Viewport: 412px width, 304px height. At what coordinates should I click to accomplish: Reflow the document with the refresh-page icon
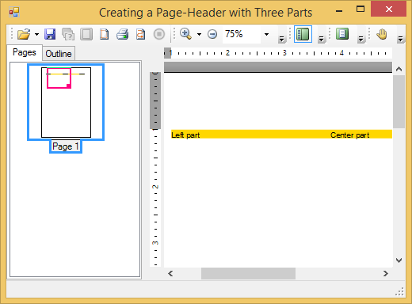pos(140,34)
